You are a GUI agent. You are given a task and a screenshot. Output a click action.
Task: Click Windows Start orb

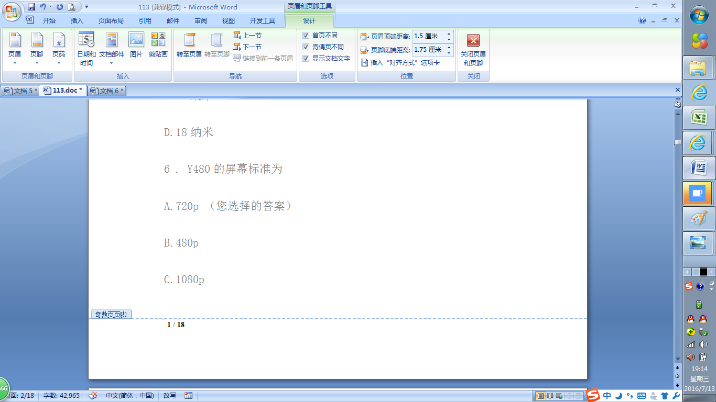[699, 15]
